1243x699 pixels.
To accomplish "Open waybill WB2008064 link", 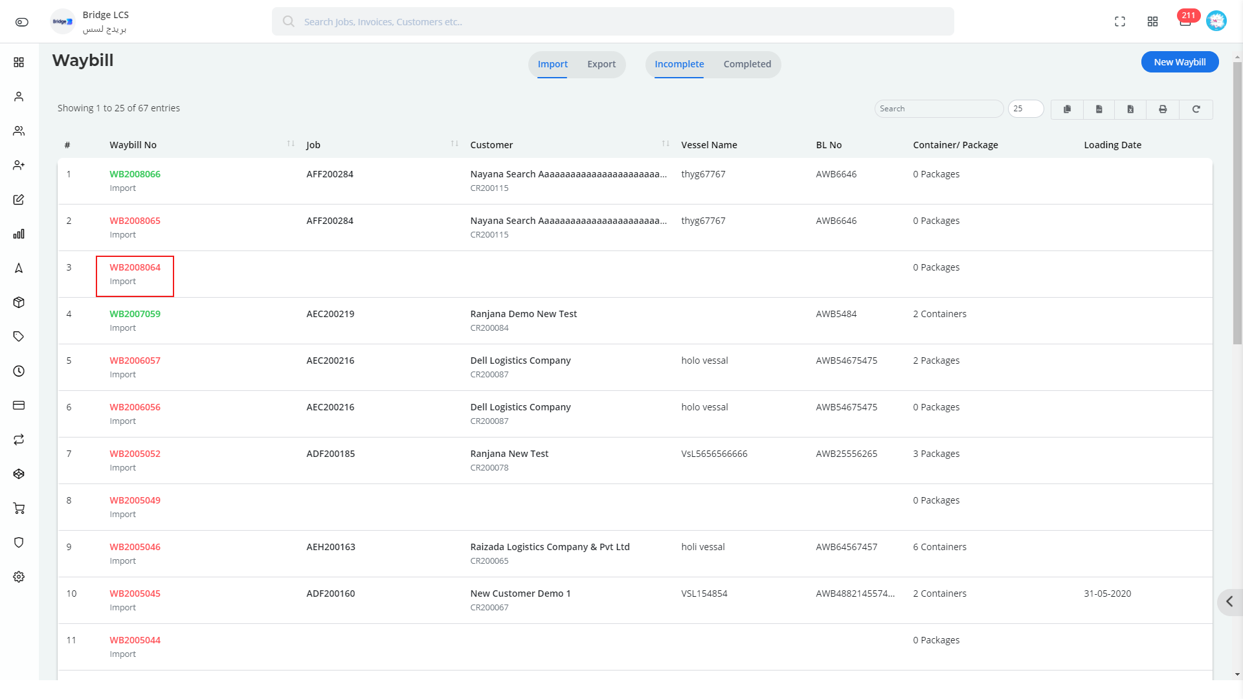I will coord(135,267).
